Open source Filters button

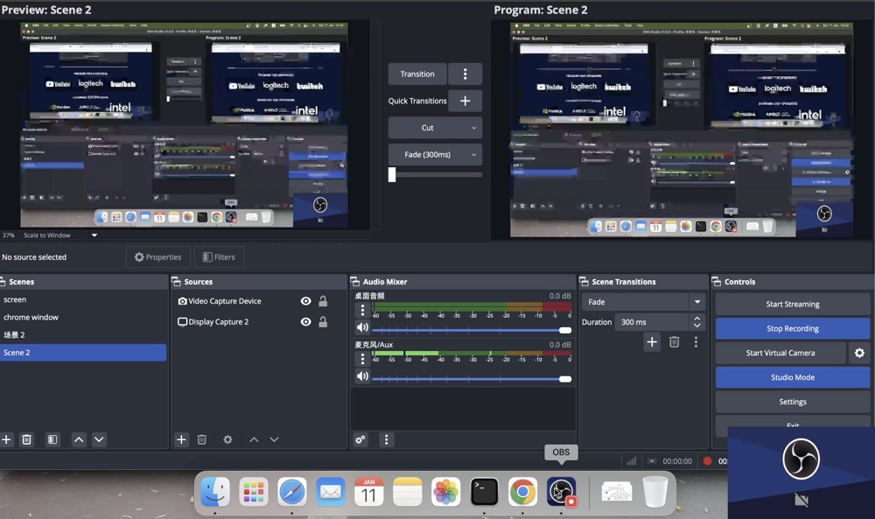[219, 257]
